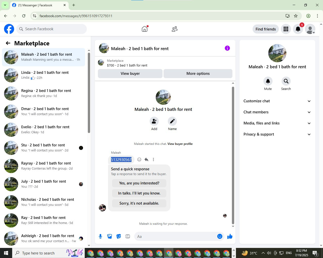323x258 pixels.
Task: Send quick response 'Yes, are you interested?'
Action: click(x=139, y=183)
